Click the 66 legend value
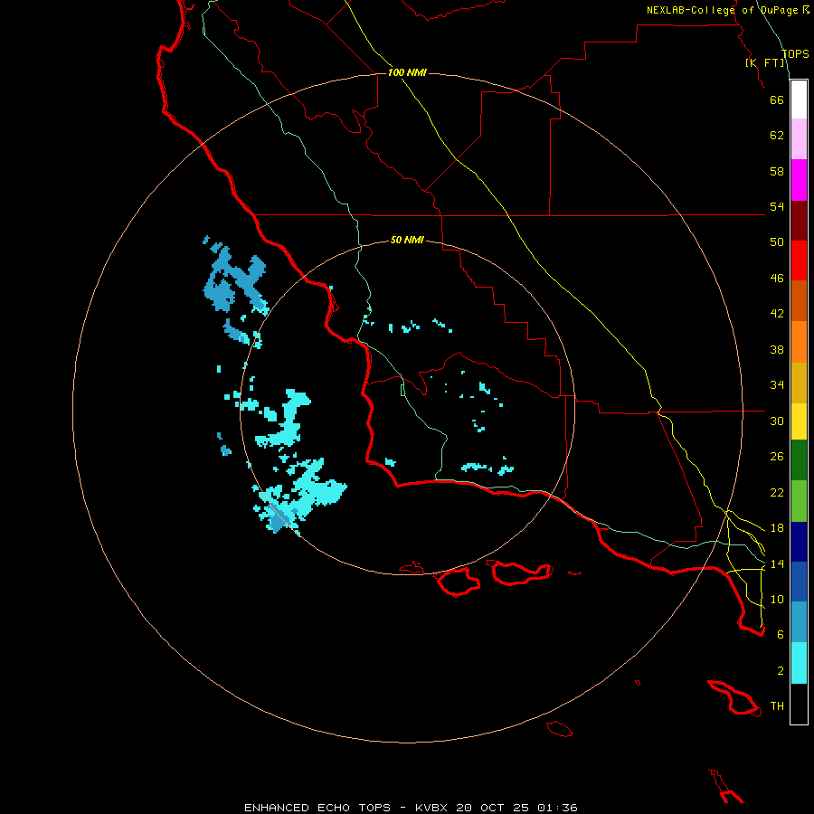 pos(777,99)
